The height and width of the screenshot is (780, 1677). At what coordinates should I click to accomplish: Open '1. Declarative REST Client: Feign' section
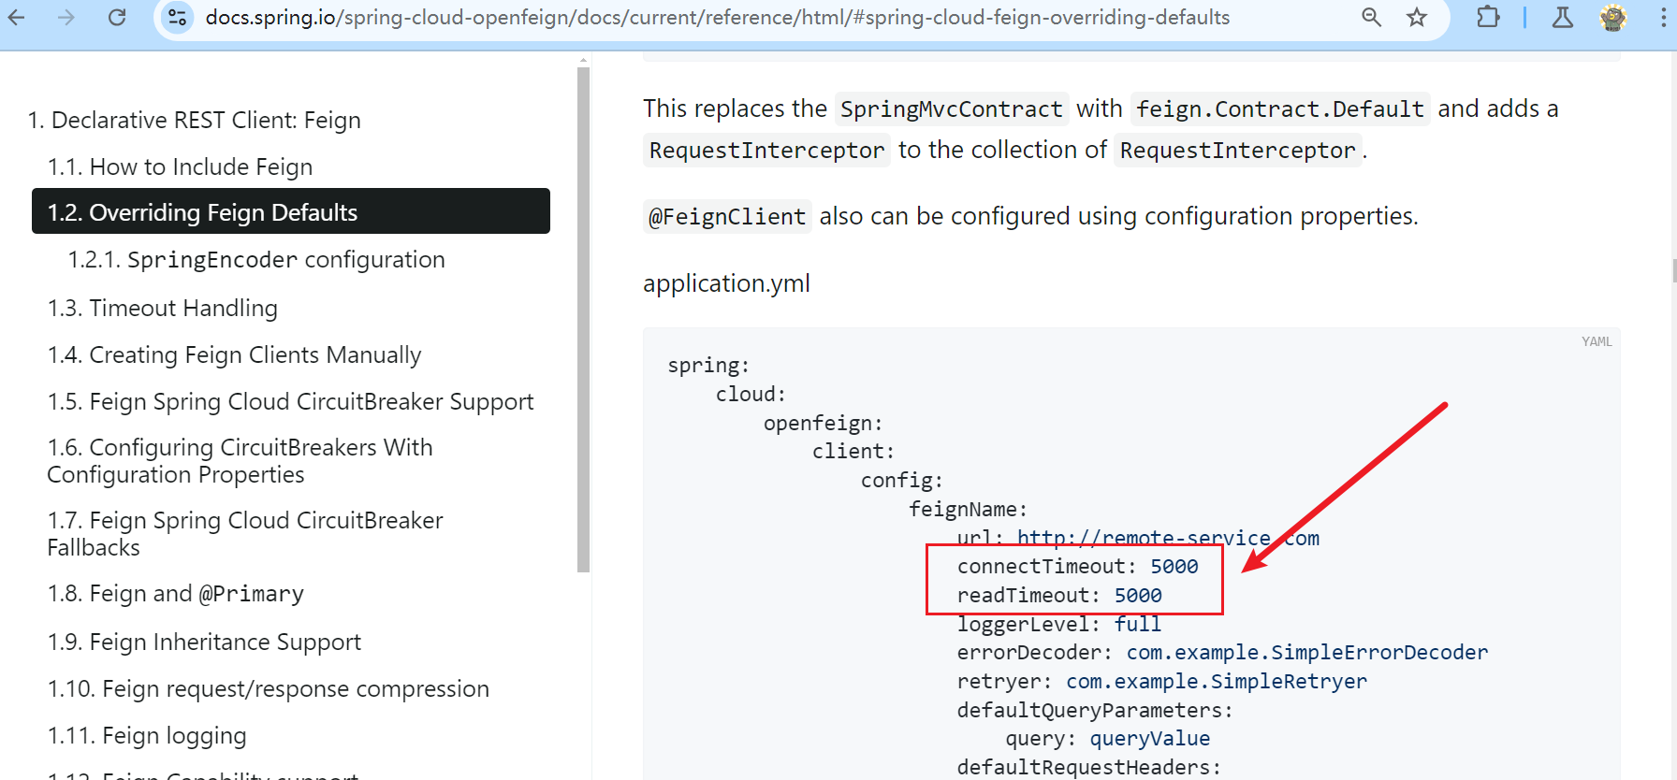[195, 120]
